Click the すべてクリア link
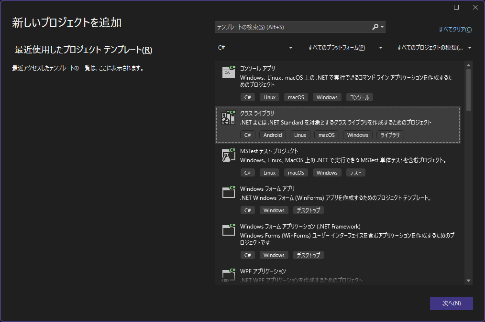The width and height of the screenshot is (485, 322). (x=455, y=29)
